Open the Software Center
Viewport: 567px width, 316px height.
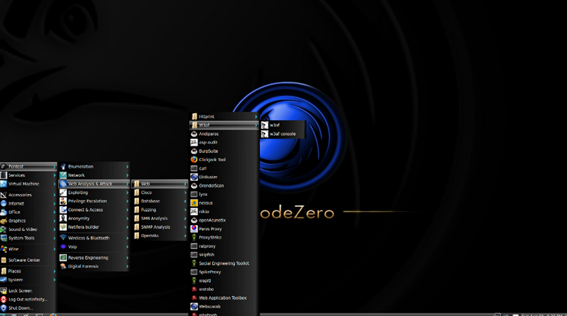tap(24, 260)
